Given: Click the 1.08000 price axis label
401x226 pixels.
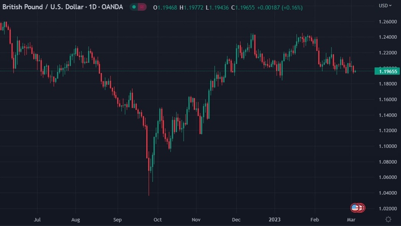Looking at the screenshot, I should (388, 162).
